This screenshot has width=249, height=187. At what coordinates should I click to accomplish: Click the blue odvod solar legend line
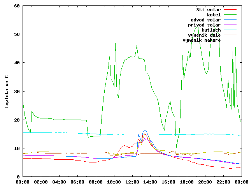click(230, 20)
